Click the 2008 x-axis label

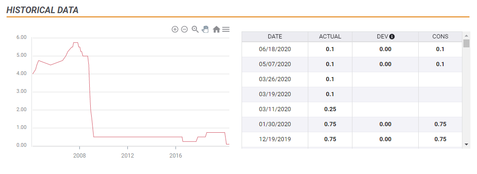(x=79, y=156)
